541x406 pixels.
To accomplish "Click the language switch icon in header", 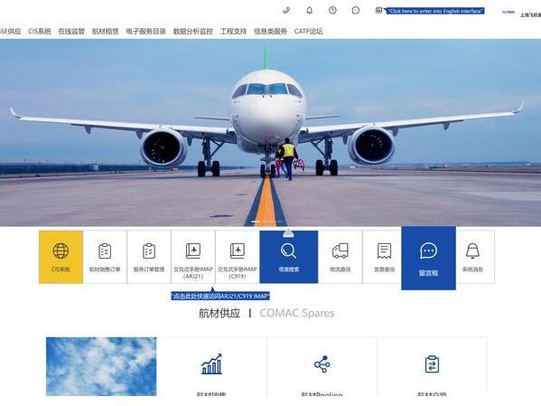I will pyautogui.click(x=378, y=11).
